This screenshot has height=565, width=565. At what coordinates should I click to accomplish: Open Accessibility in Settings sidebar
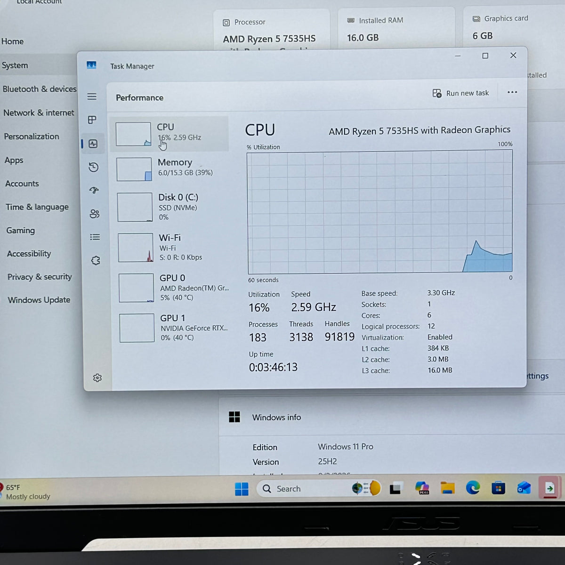coord(29,253)
